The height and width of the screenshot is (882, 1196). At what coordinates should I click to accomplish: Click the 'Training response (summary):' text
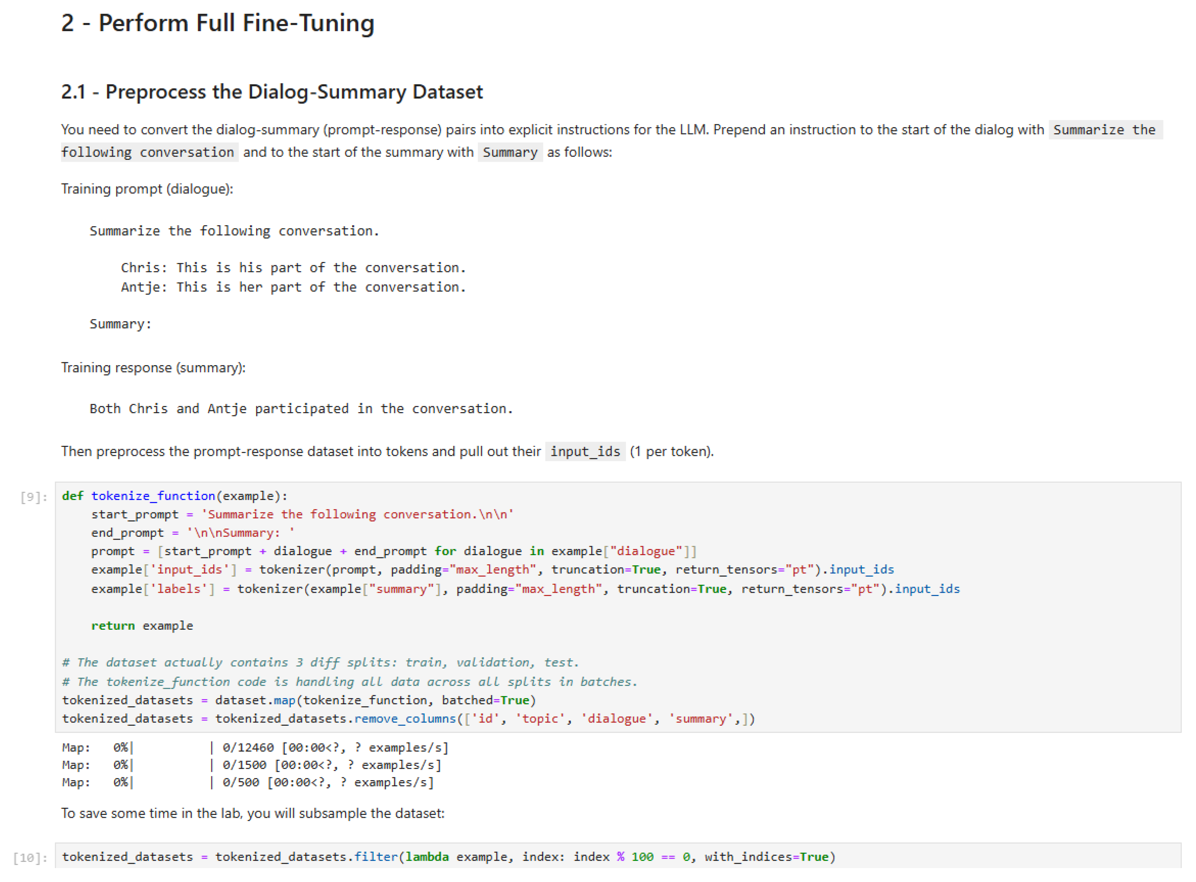[x=154, y=368]
